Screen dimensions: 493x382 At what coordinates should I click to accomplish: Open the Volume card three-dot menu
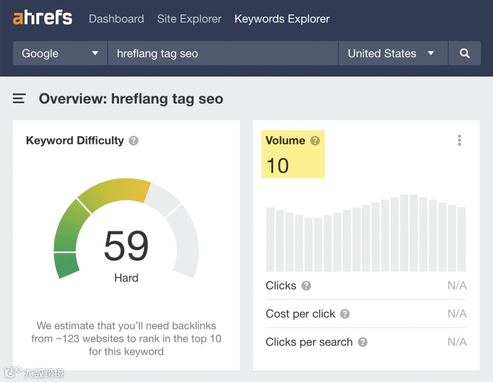[x=459, y=140]
